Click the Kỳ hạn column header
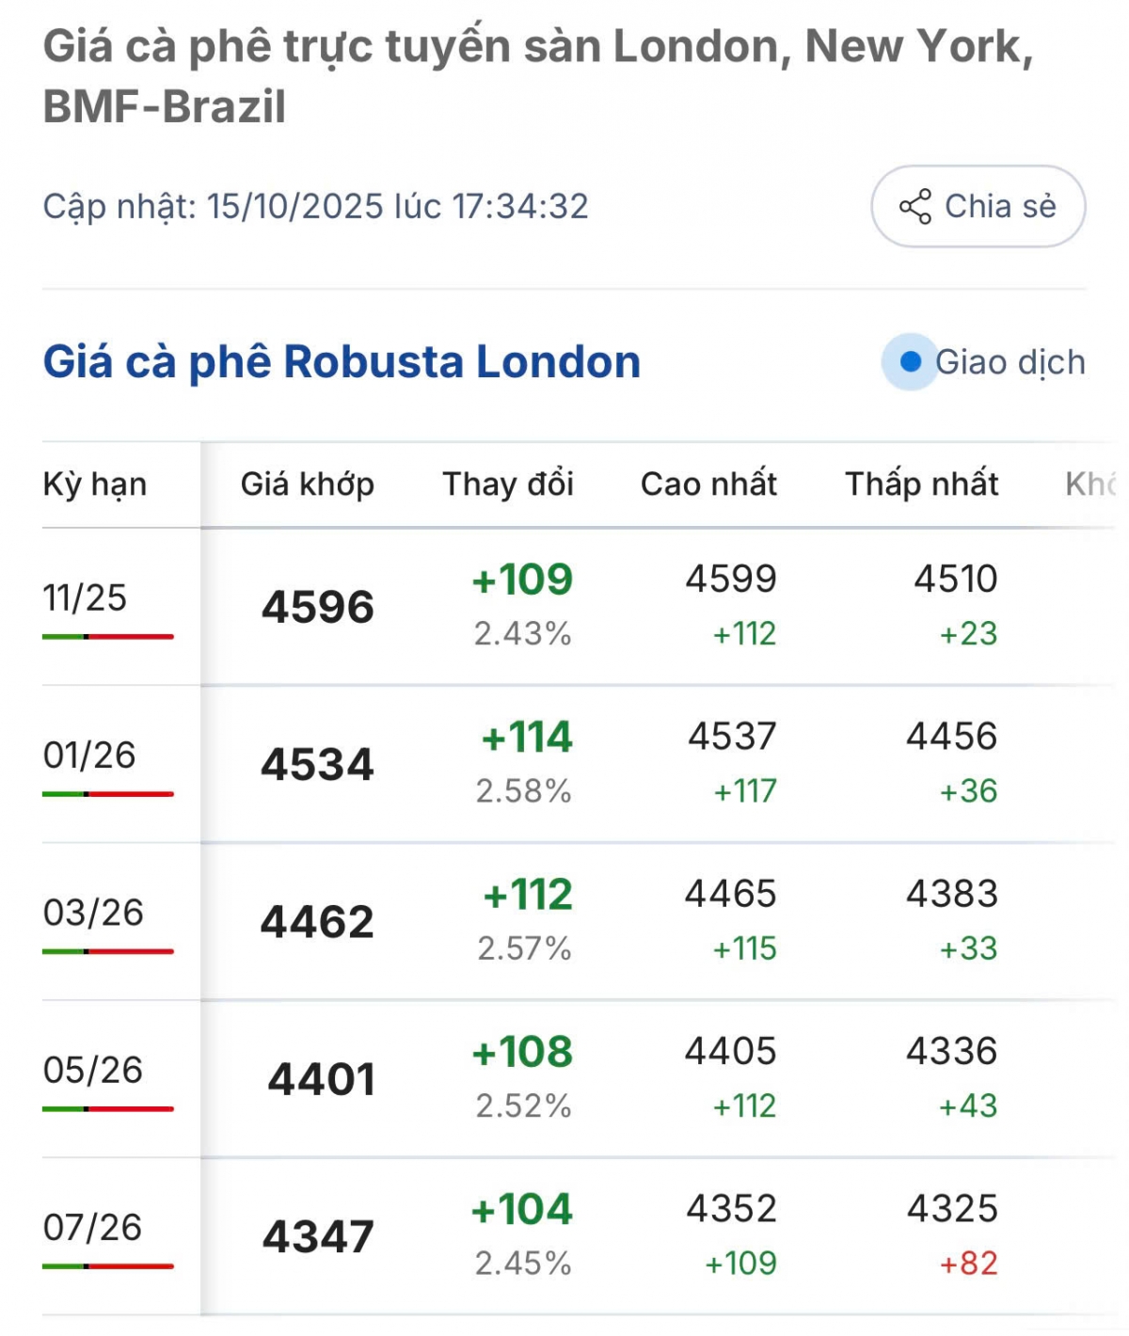 point(95,485)
